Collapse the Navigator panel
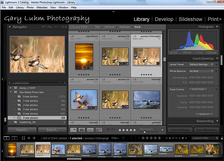 [10, 27]
